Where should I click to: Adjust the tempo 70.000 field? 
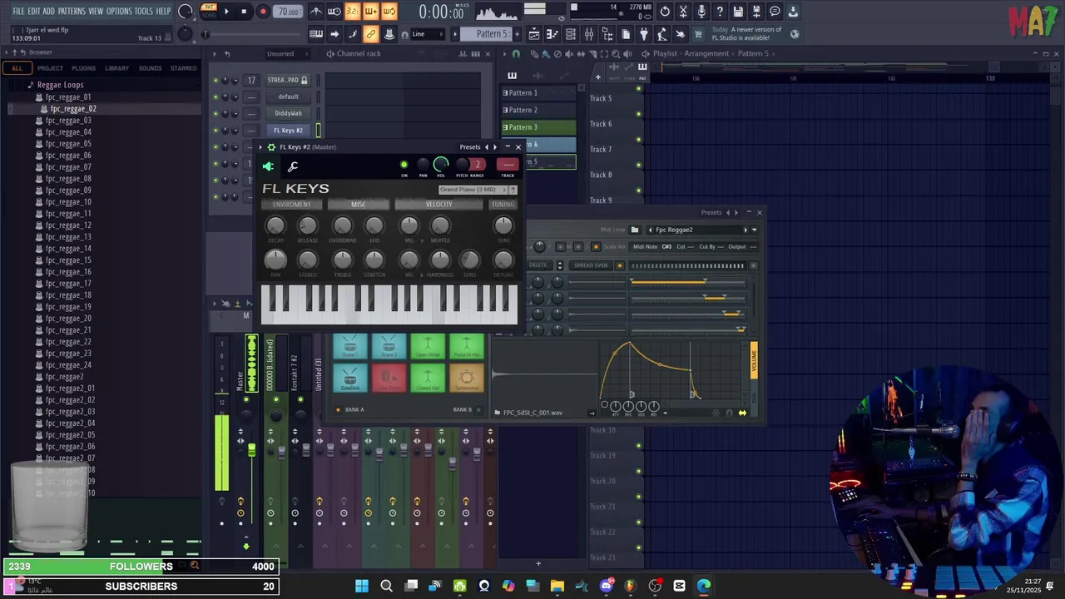click(289, 12)
